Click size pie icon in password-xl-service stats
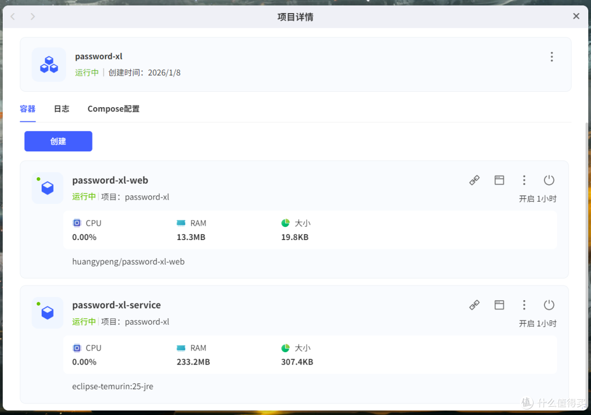Screen dimensions: 591x415 285,348
